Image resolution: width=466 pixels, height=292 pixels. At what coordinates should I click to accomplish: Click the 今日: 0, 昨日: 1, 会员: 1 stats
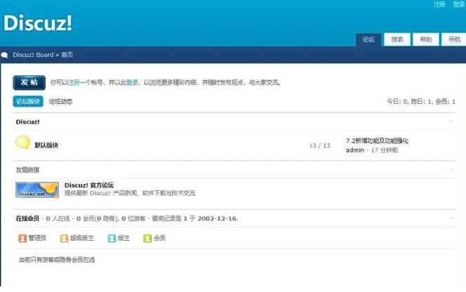coord(421,102)
